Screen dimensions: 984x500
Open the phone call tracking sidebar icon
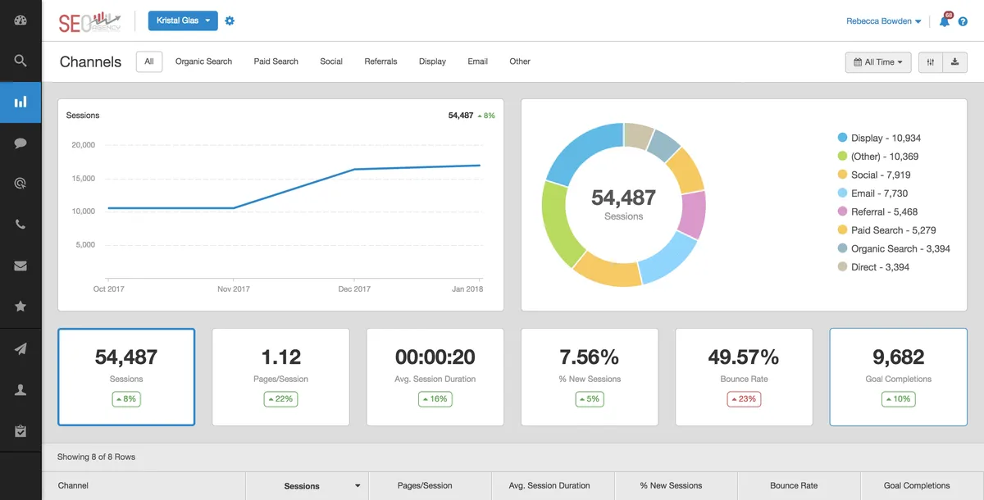pyautogui.click(x=20, y=225)
